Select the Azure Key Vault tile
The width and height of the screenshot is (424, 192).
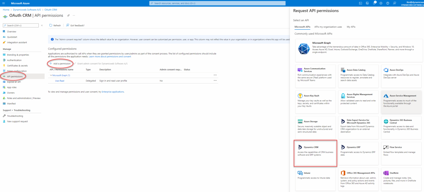pyautogui.click(x=315, y=101)
